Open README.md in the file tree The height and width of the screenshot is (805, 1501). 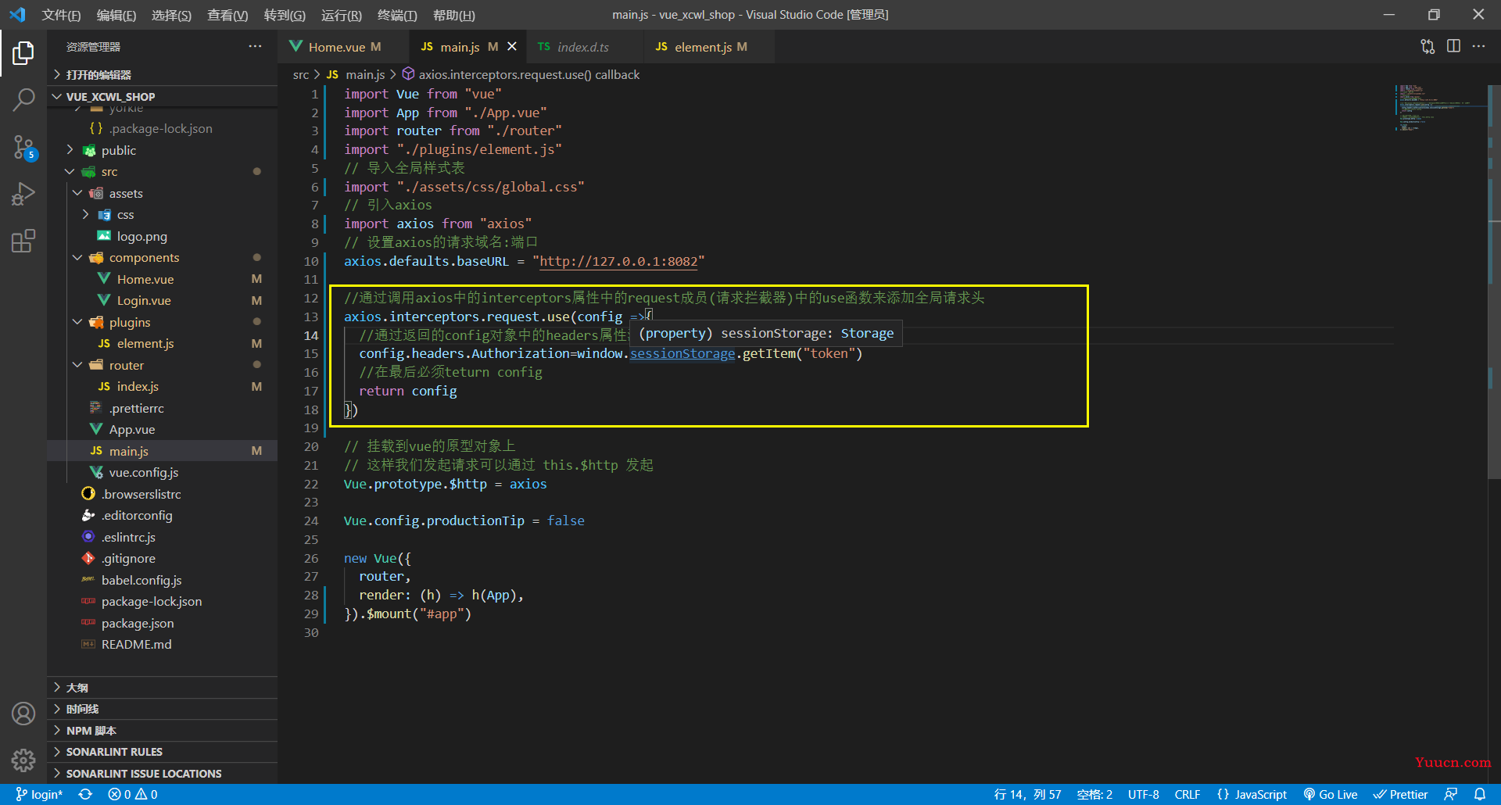(x=162, y=645)
